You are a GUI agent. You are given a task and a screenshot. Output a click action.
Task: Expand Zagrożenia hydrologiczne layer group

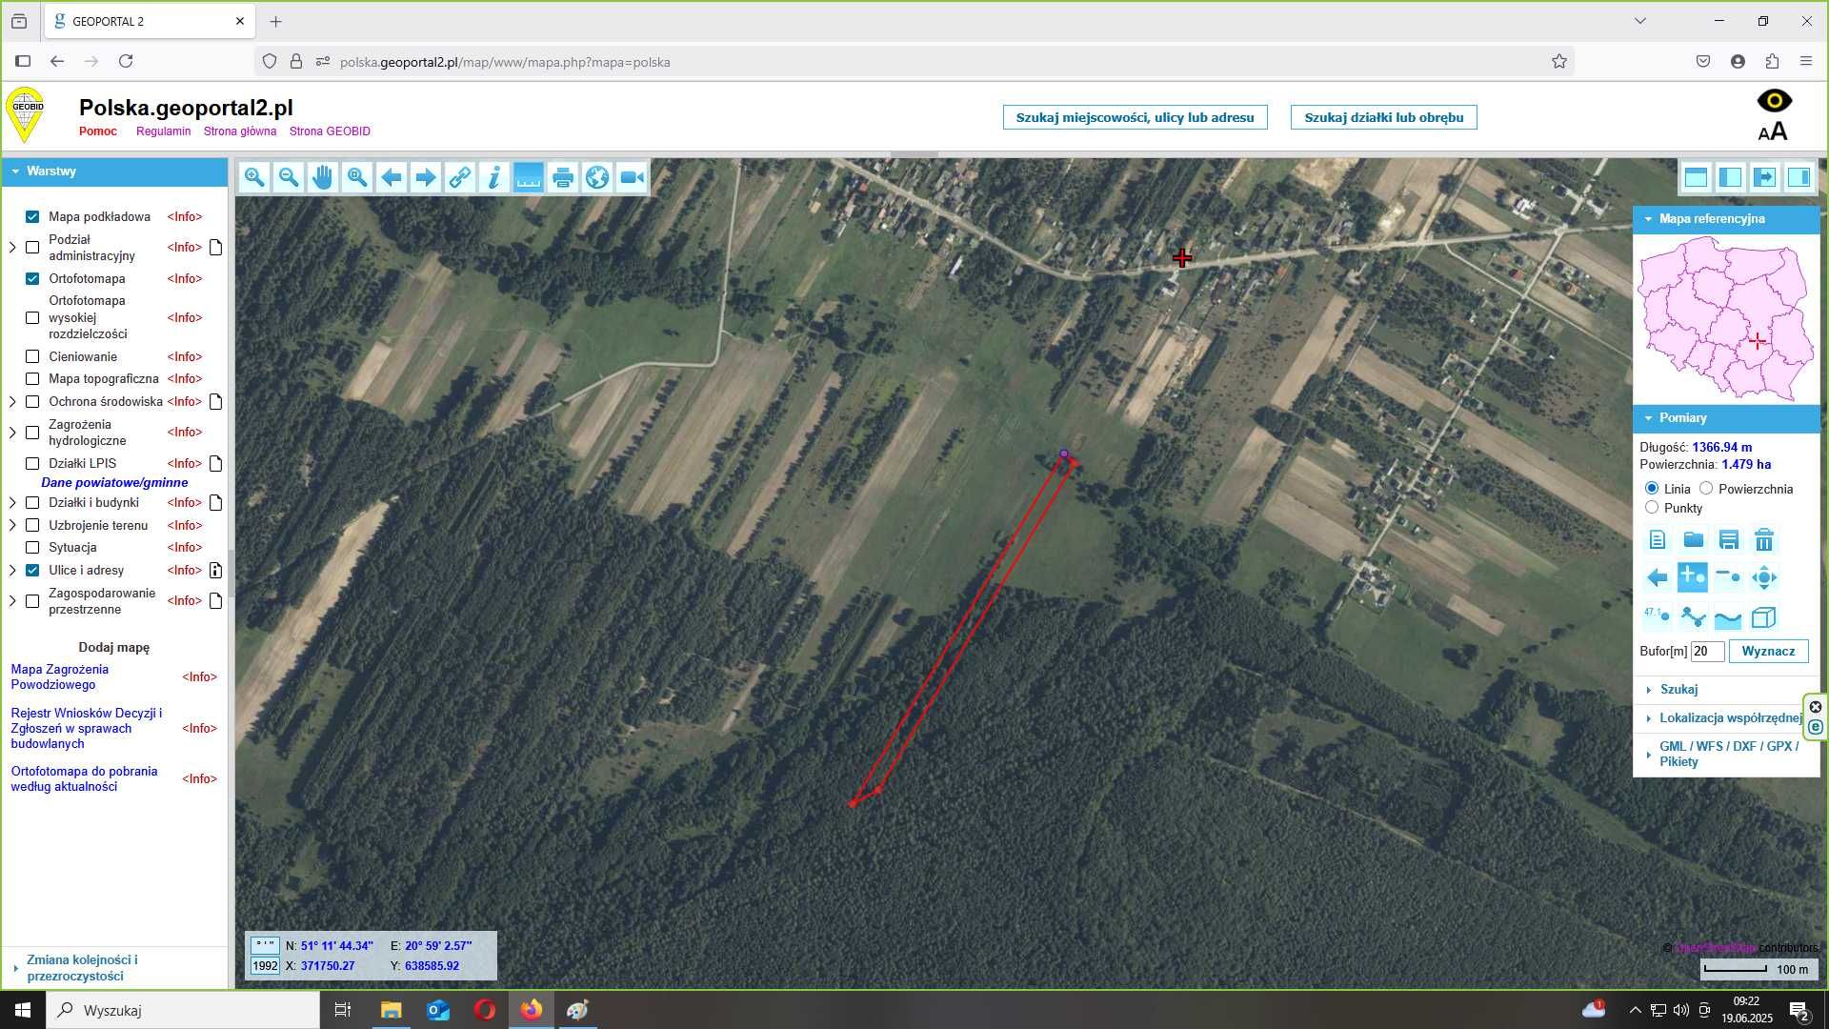coord(12,433)
